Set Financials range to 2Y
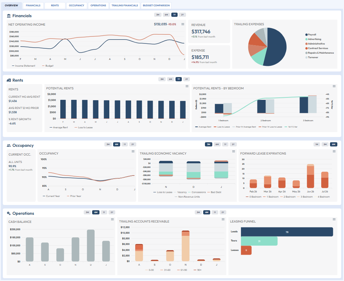 pos(182,15)
